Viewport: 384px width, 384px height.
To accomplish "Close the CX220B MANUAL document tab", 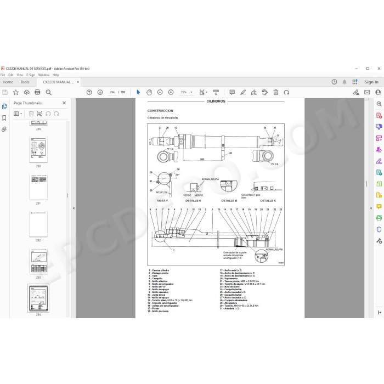I will [78, 82].
